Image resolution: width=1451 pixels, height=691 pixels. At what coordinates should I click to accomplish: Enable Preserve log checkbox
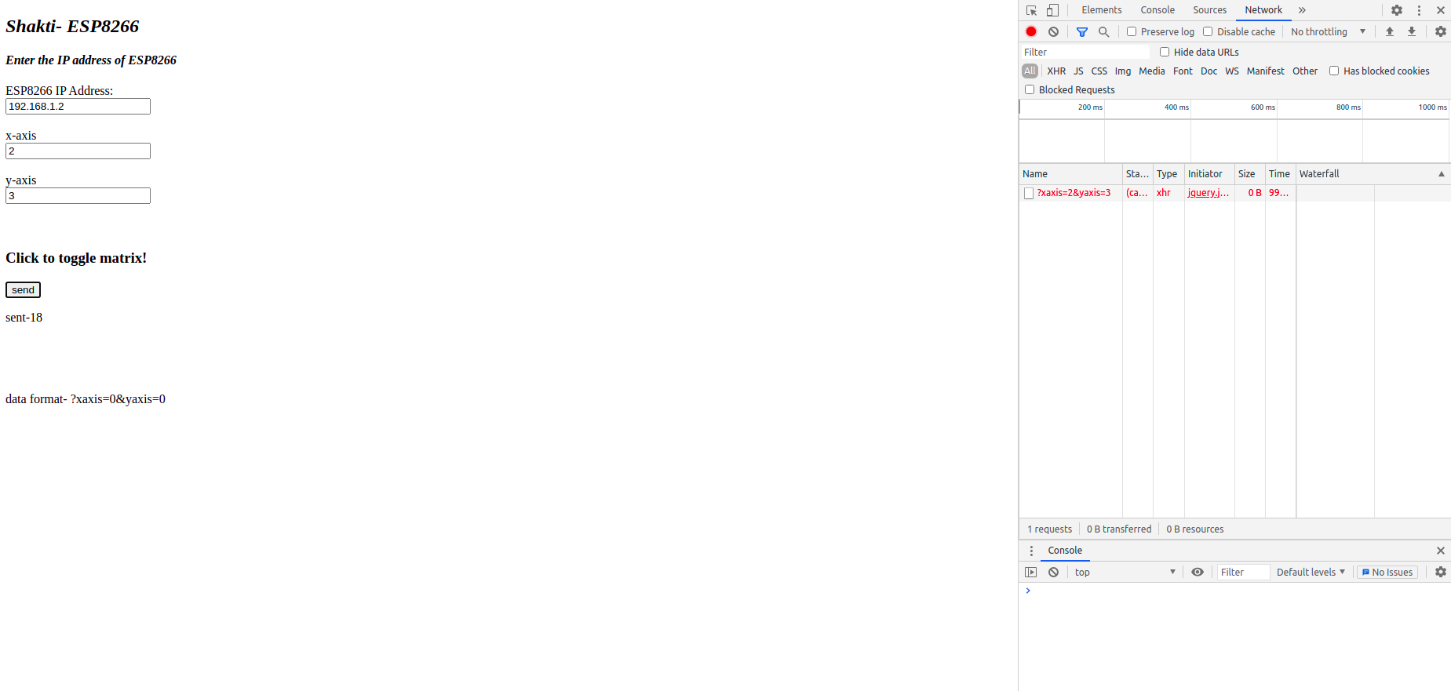click(x=1132, y=31)
